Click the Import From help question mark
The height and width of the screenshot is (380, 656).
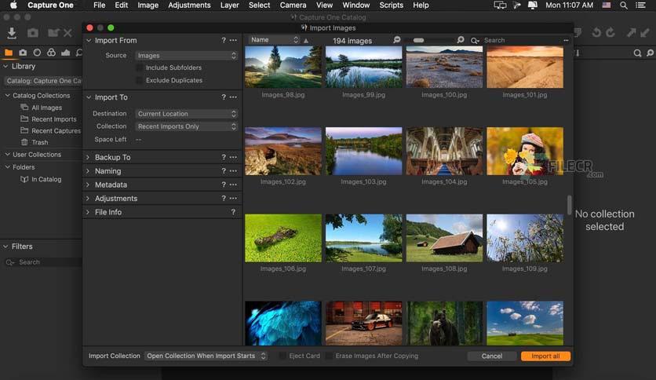pyautogui.click(x=224, y=40)
